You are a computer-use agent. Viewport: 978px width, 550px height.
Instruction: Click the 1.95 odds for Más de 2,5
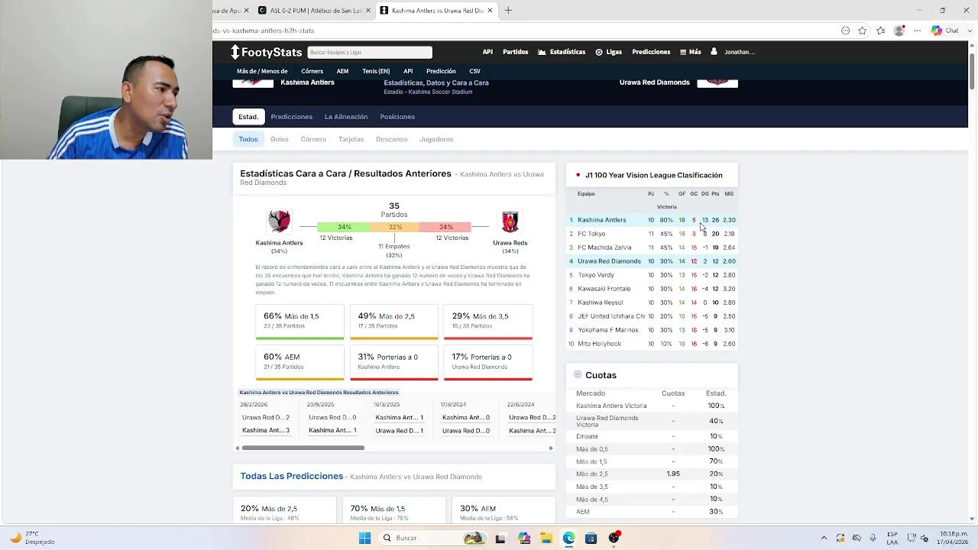[673, 474]
